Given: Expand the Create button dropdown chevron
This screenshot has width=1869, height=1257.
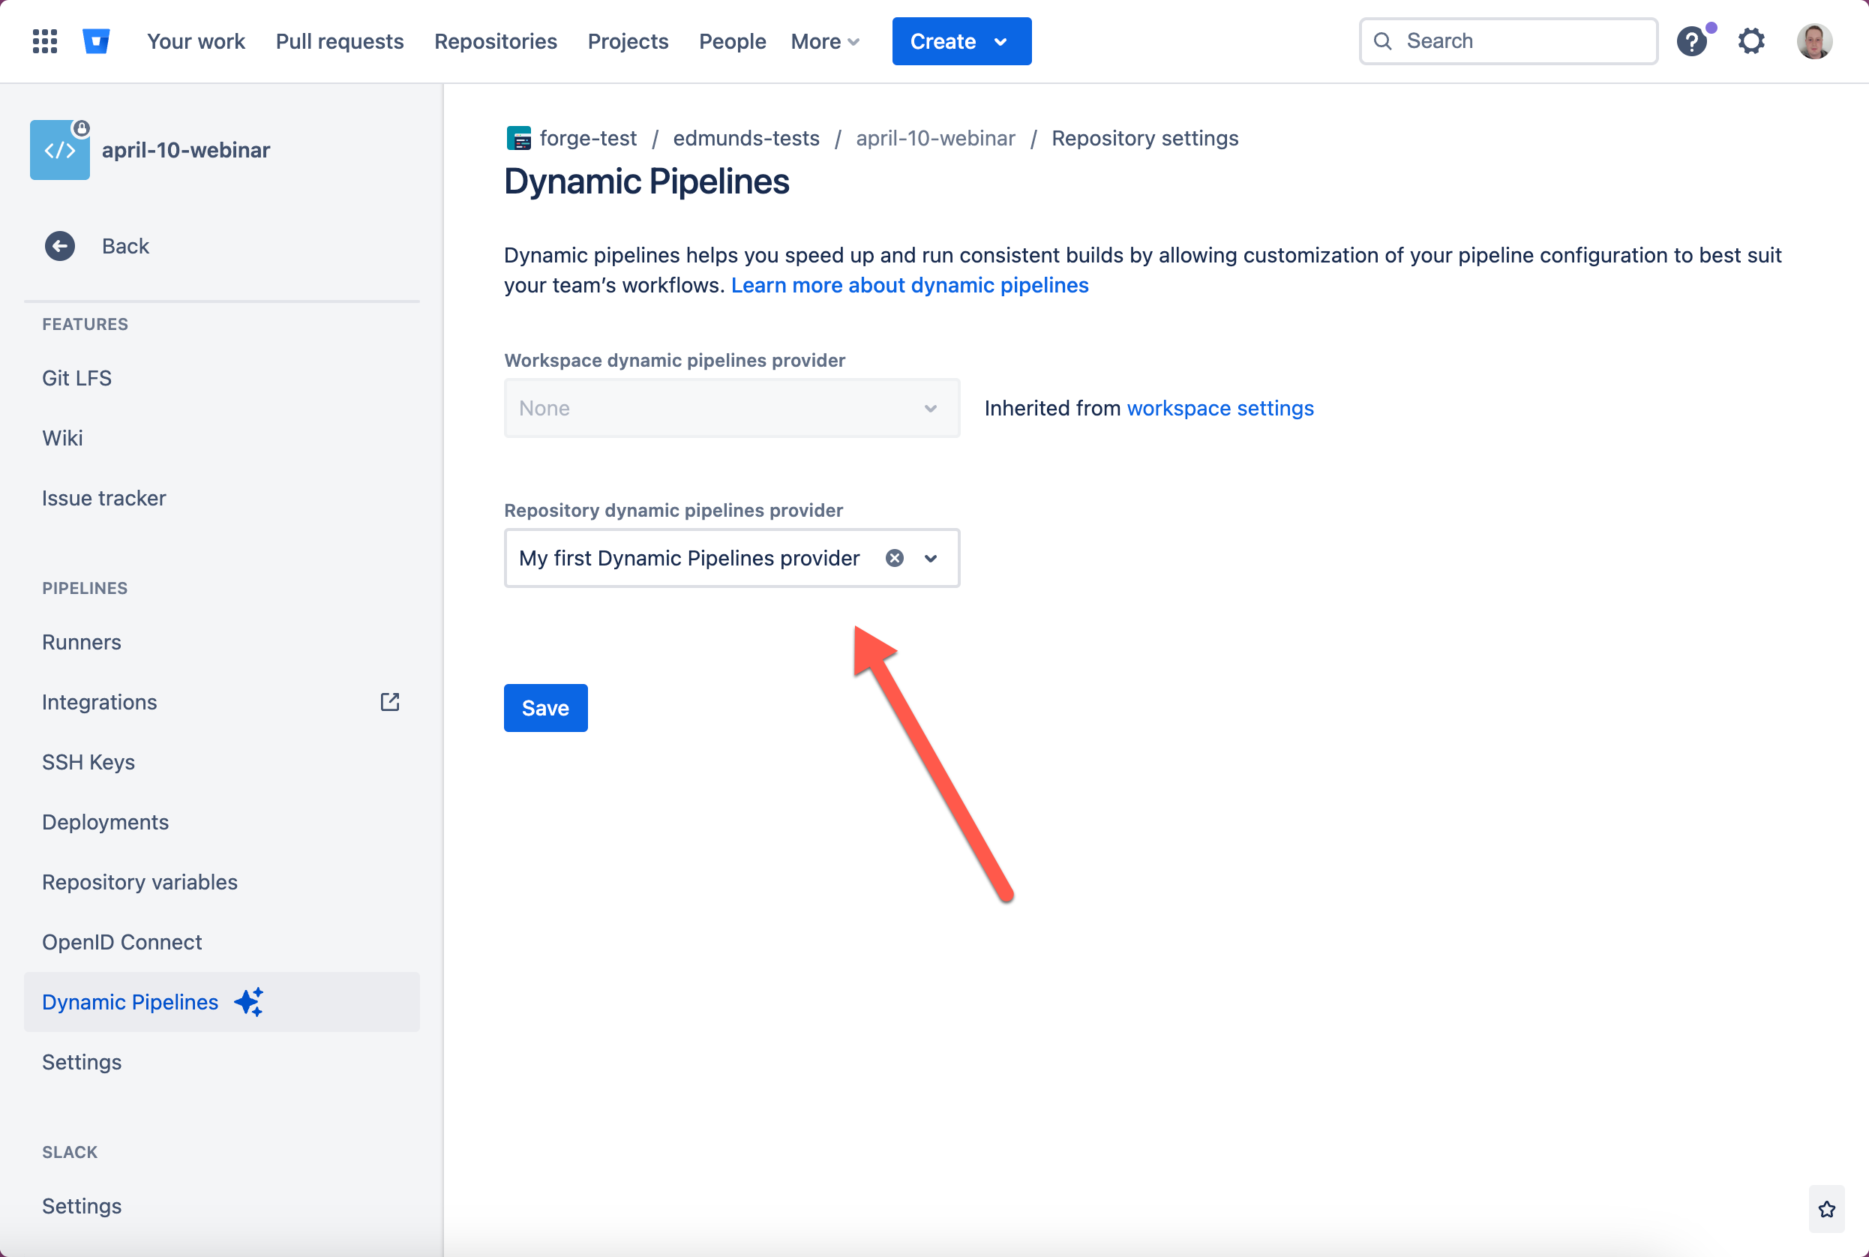Looking at the screenshot, I should click(x=1002, y=41).
